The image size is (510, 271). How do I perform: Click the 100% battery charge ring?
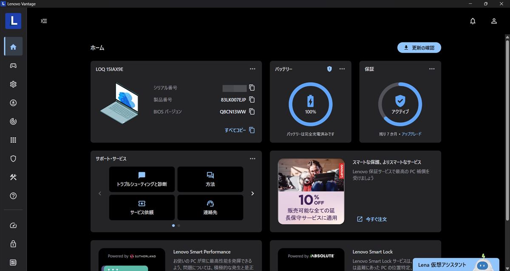(x=311, y=104)
